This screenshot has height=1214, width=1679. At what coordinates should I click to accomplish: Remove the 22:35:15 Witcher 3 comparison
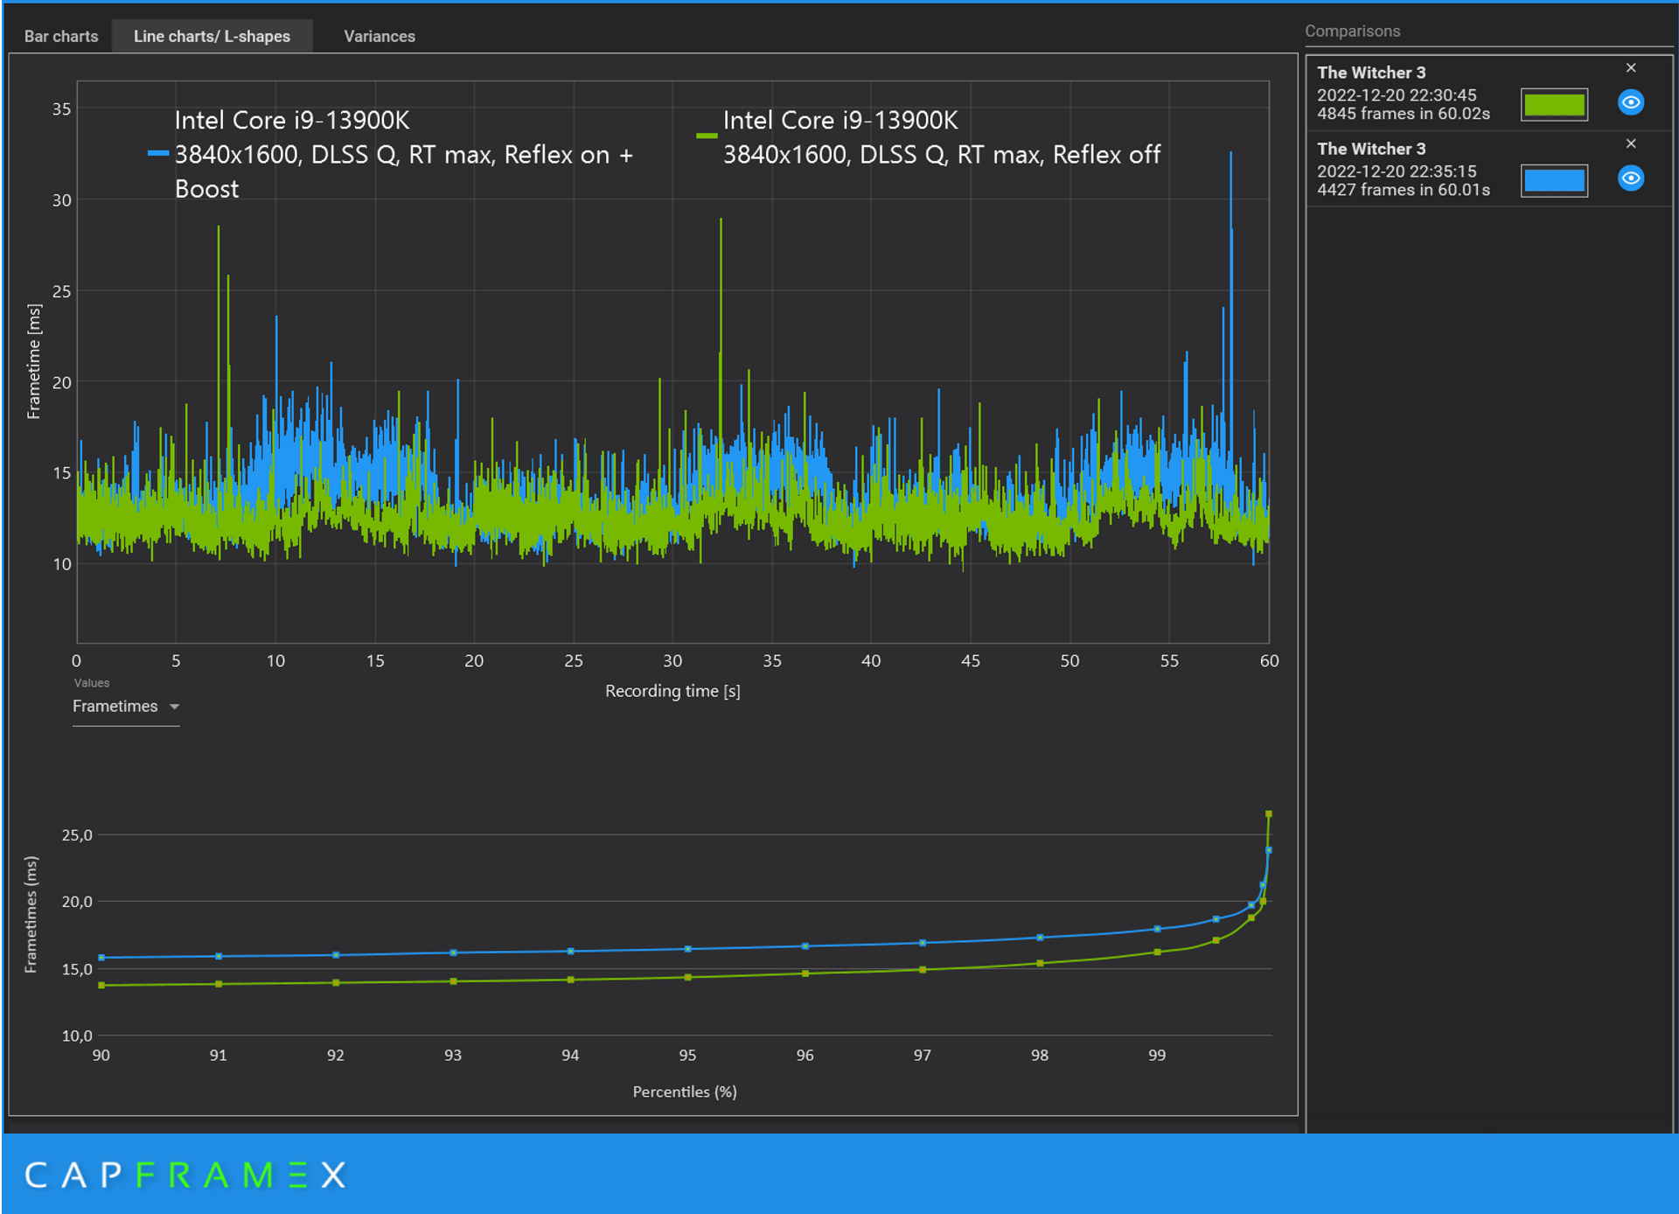pos(1630,143)
